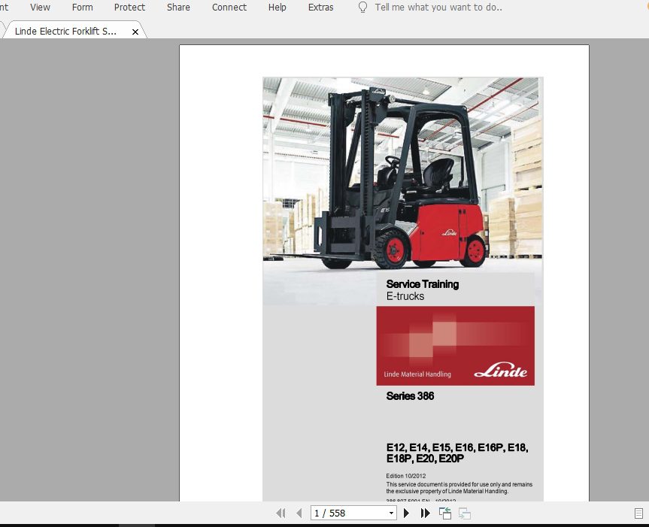Click the 'Service Training' heading text
The height and width of the screenshot is (527, 649).
[422, 284]
